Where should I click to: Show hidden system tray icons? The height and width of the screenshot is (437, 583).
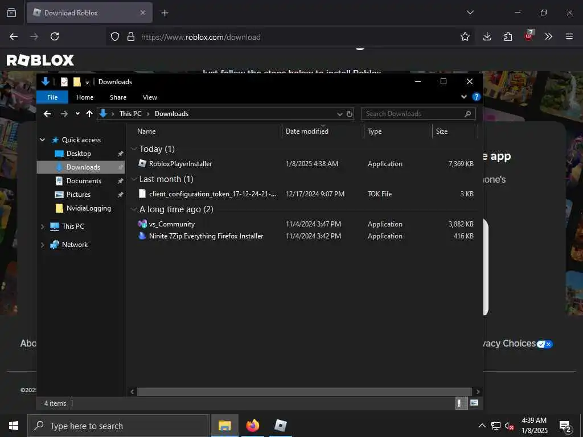click(x=482, y=426)
